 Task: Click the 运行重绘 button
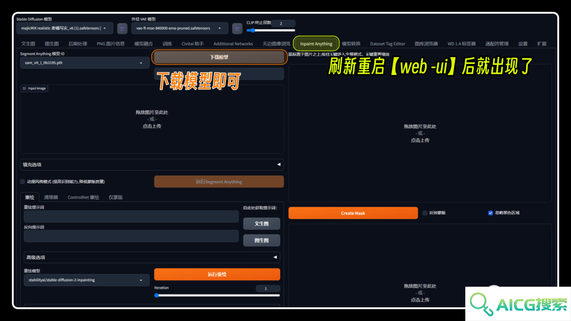click(x=217, y=275)
